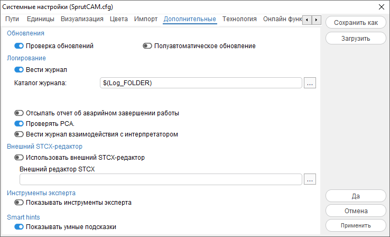
Task: Click the Загрузить button
Action: pyautogui.click(x=356, y=38)
